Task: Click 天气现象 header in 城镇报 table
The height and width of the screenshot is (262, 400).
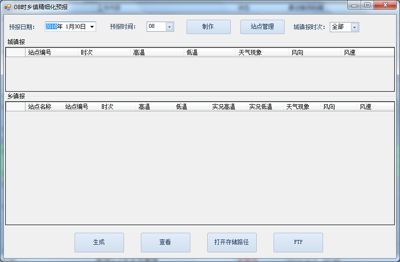Action: (x=262, y=52)
